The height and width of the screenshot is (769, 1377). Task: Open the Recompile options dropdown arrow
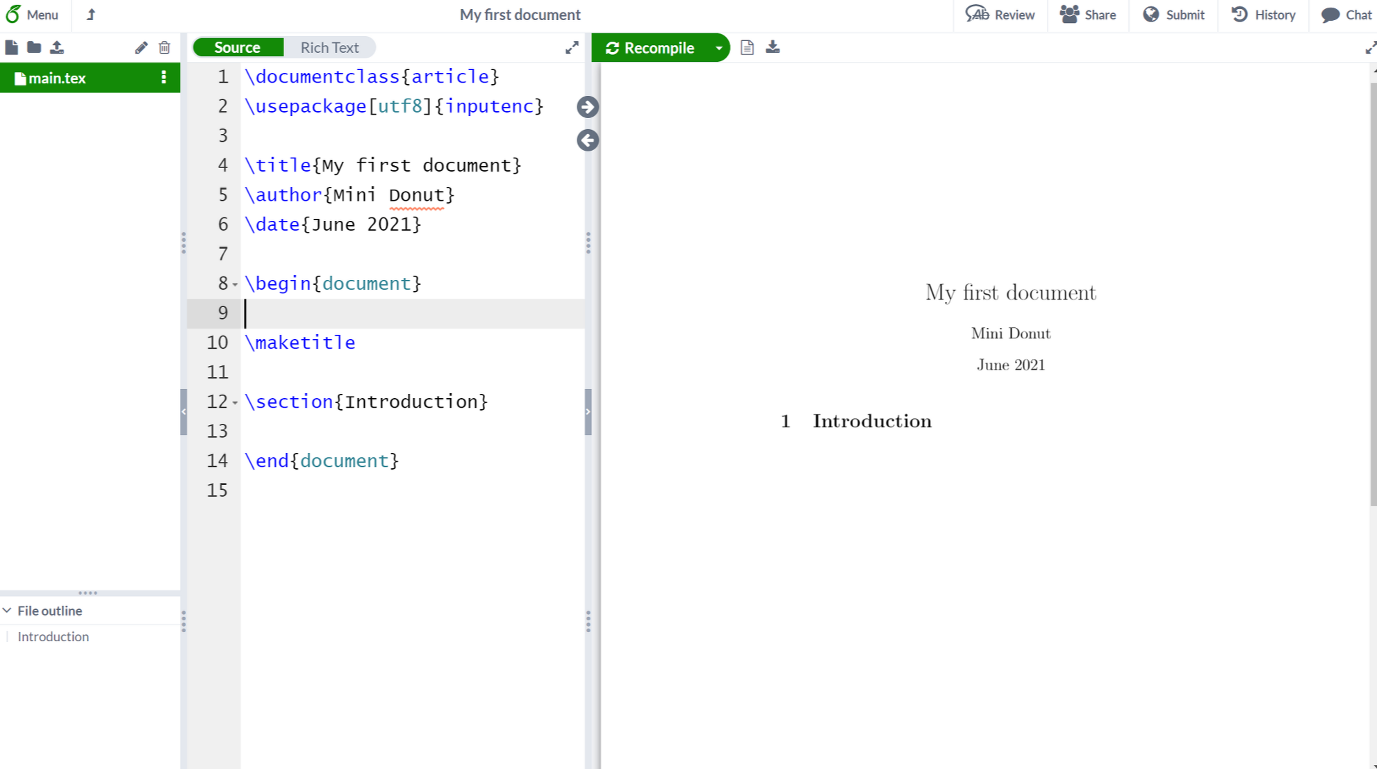[719, 48]
